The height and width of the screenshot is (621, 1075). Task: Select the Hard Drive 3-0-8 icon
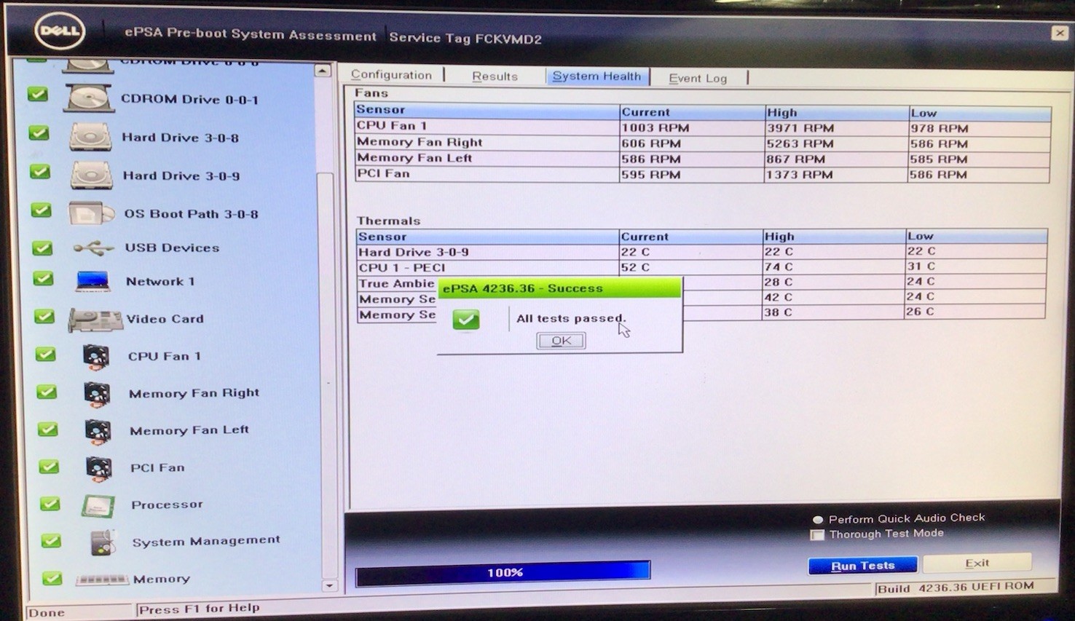tap(91, 137)
